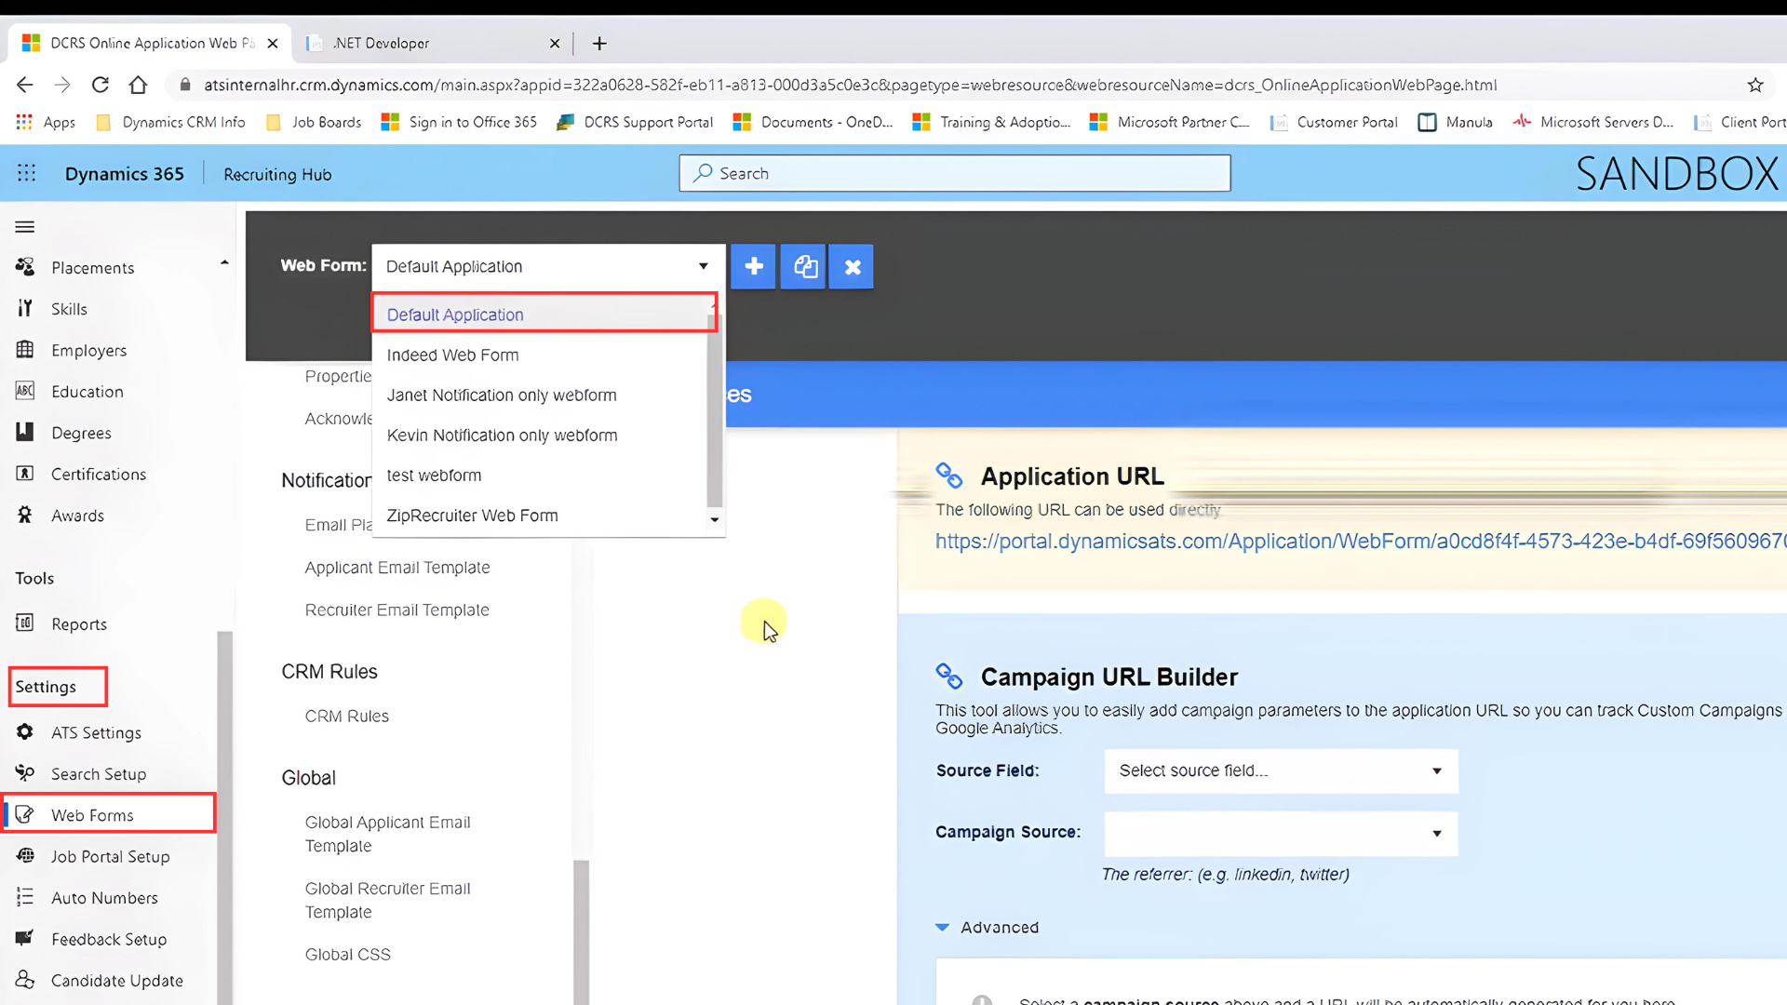Choose Janet Notification only webform

(x=540, y=395)
